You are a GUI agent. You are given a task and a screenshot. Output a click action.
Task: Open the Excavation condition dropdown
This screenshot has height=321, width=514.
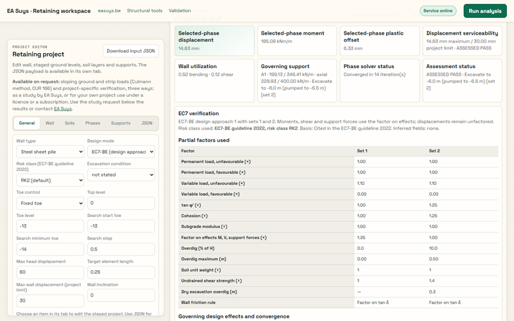[121, 175]
